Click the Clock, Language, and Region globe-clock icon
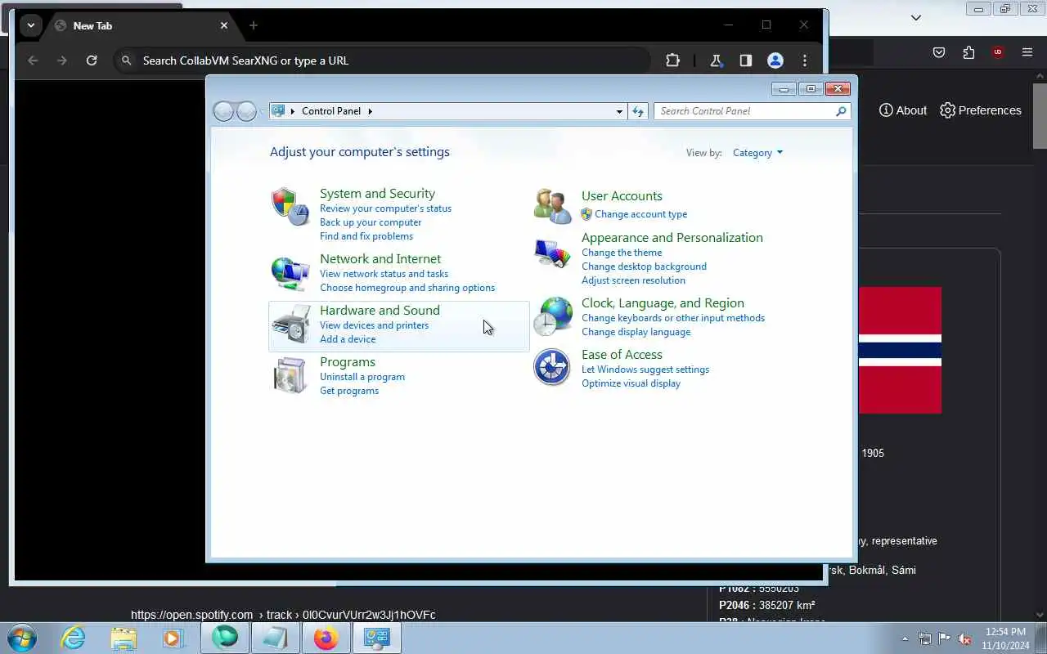This screenshot has height=654, width=1047. (x=552, y=316)
